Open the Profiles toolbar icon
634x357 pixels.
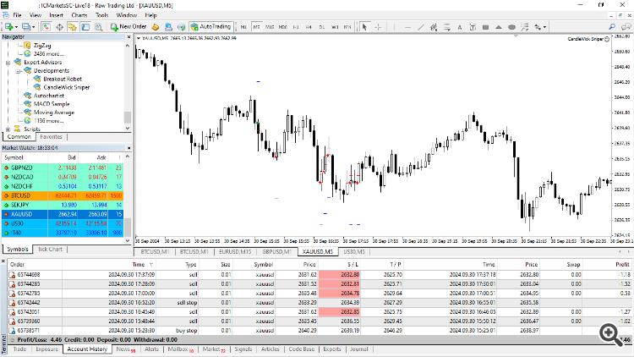click(26, 27)
